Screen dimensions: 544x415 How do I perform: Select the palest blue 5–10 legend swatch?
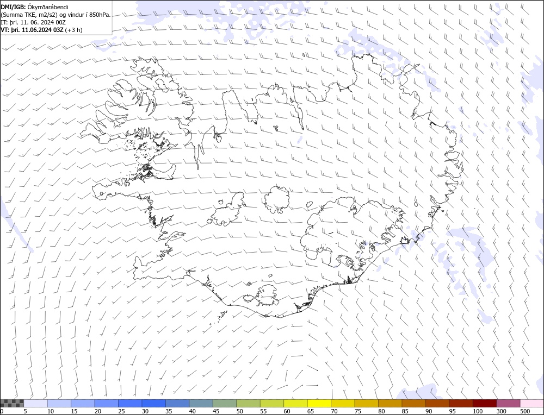click(36, 403)
